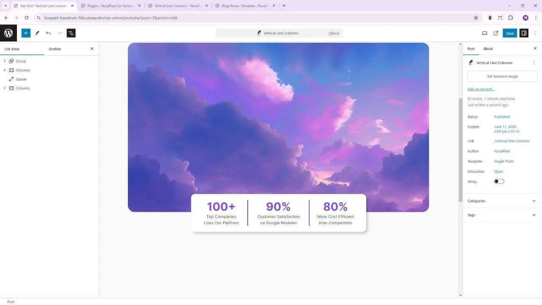This screenshot has width=542, height=305.
Task: Toggle the Sticky post switch
Action: coord(499,181)
